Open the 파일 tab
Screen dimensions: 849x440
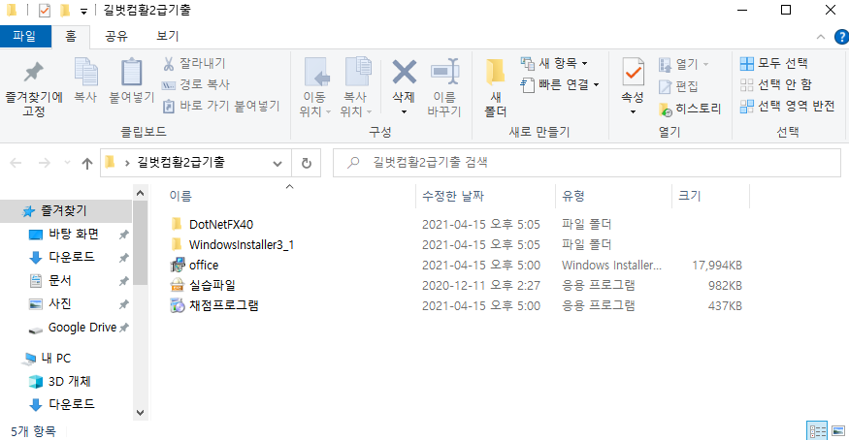25,36
